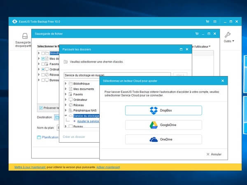Toggle the Favoris checkbox in file selection tree
247x185 pixels.
pyautogui.click(x=43, y=64)
